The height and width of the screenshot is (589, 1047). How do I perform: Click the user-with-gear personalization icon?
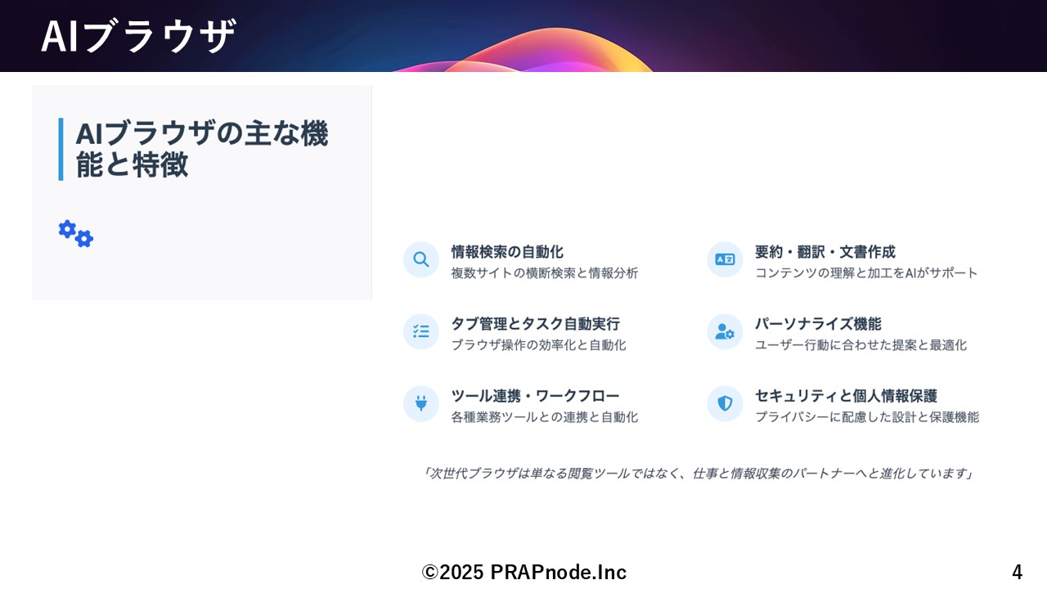click(725, 331)
